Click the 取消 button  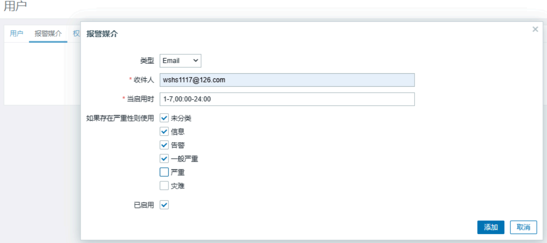(x=523, y=227)
